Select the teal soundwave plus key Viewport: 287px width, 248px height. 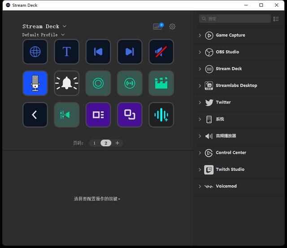tap(161, 115)
